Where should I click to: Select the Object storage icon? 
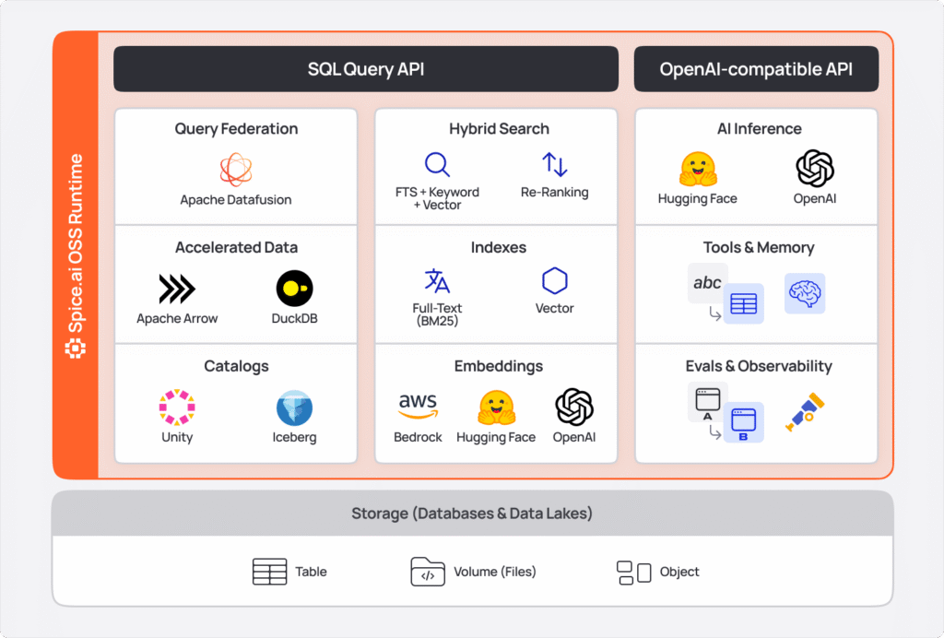tap(633, 572)
